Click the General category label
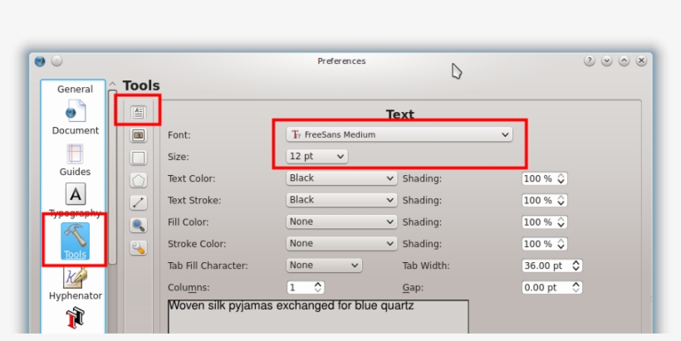This screenshot has width=681, height=341. (x=75, y=90)
